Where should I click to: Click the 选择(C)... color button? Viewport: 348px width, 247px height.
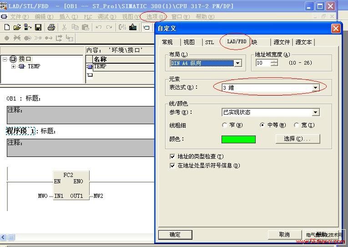[x=298, y=139]
